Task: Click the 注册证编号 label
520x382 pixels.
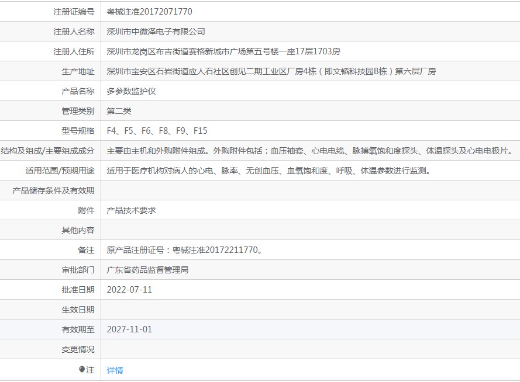Action: tap(74, 12)
